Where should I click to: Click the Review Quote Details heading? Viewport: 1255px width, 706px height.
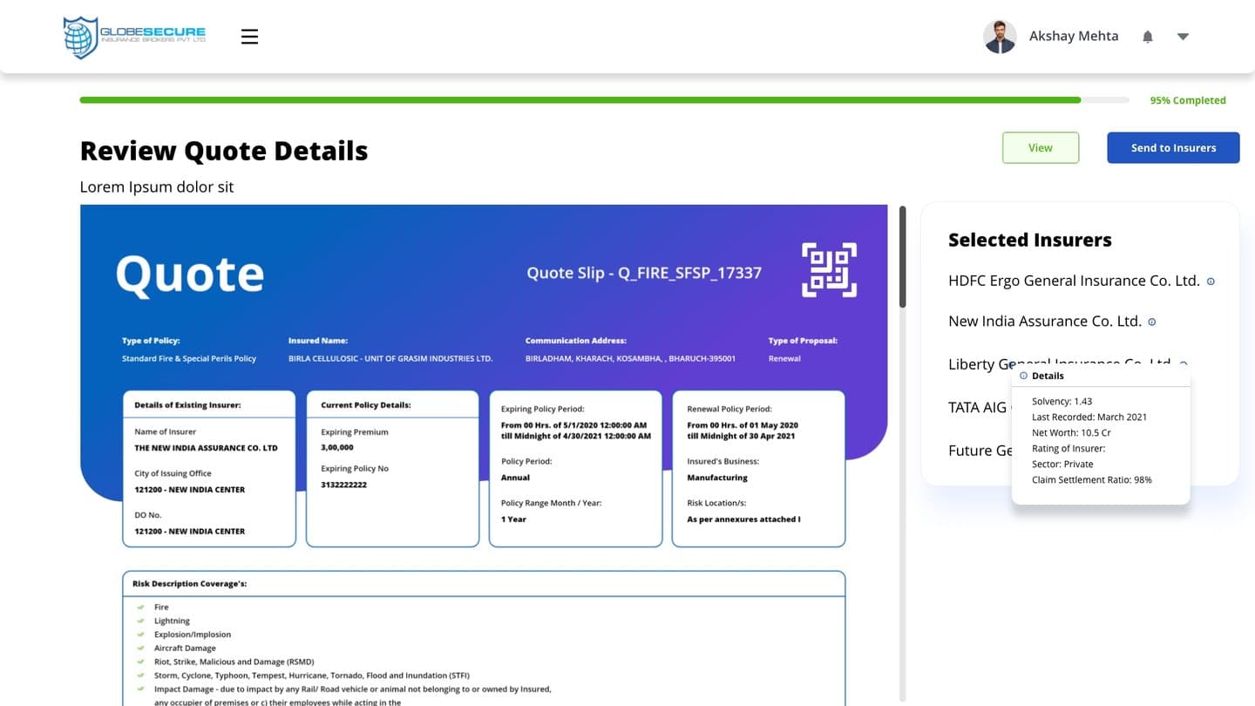coord(224,151)
